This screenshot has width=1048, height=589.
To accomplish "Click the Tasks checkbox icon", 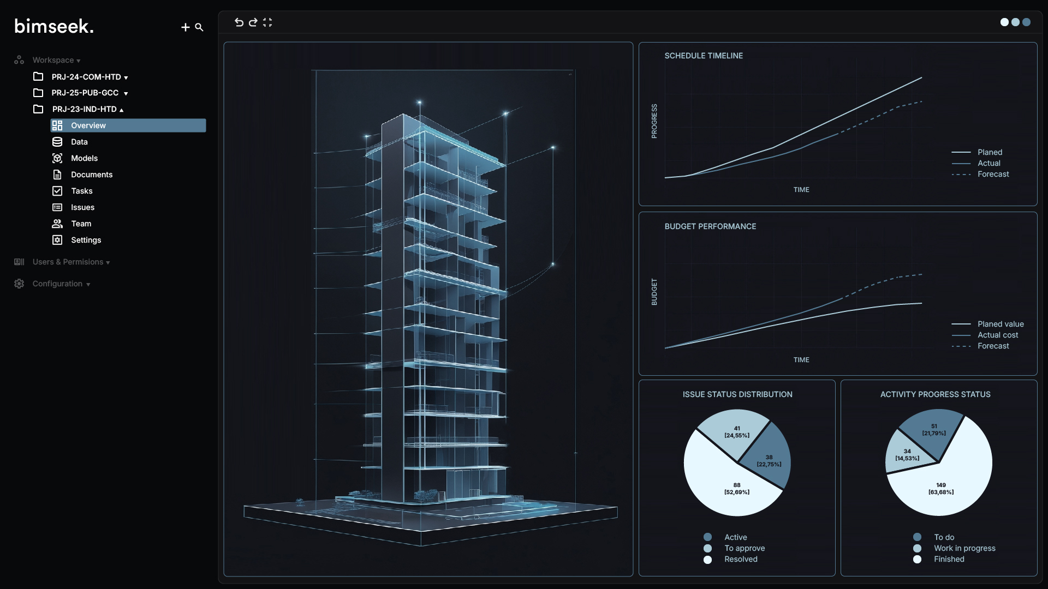I will pos(57,191).
